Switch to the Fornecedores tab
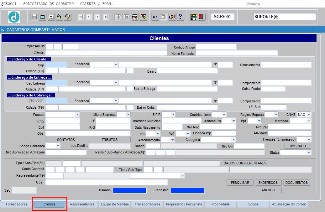 point(17,204)
